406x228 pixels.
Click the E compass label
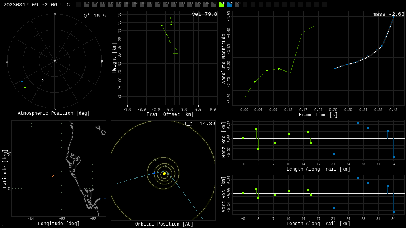coord(102,61)
